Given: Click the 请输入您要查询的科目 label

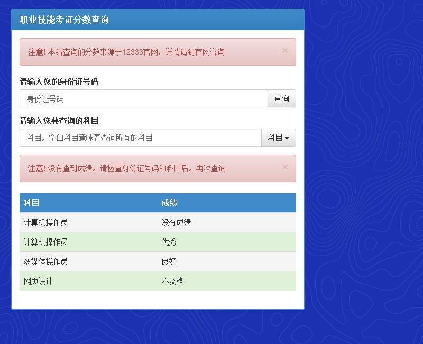Looking at the screenshot, I should click(x=59, y=121).
